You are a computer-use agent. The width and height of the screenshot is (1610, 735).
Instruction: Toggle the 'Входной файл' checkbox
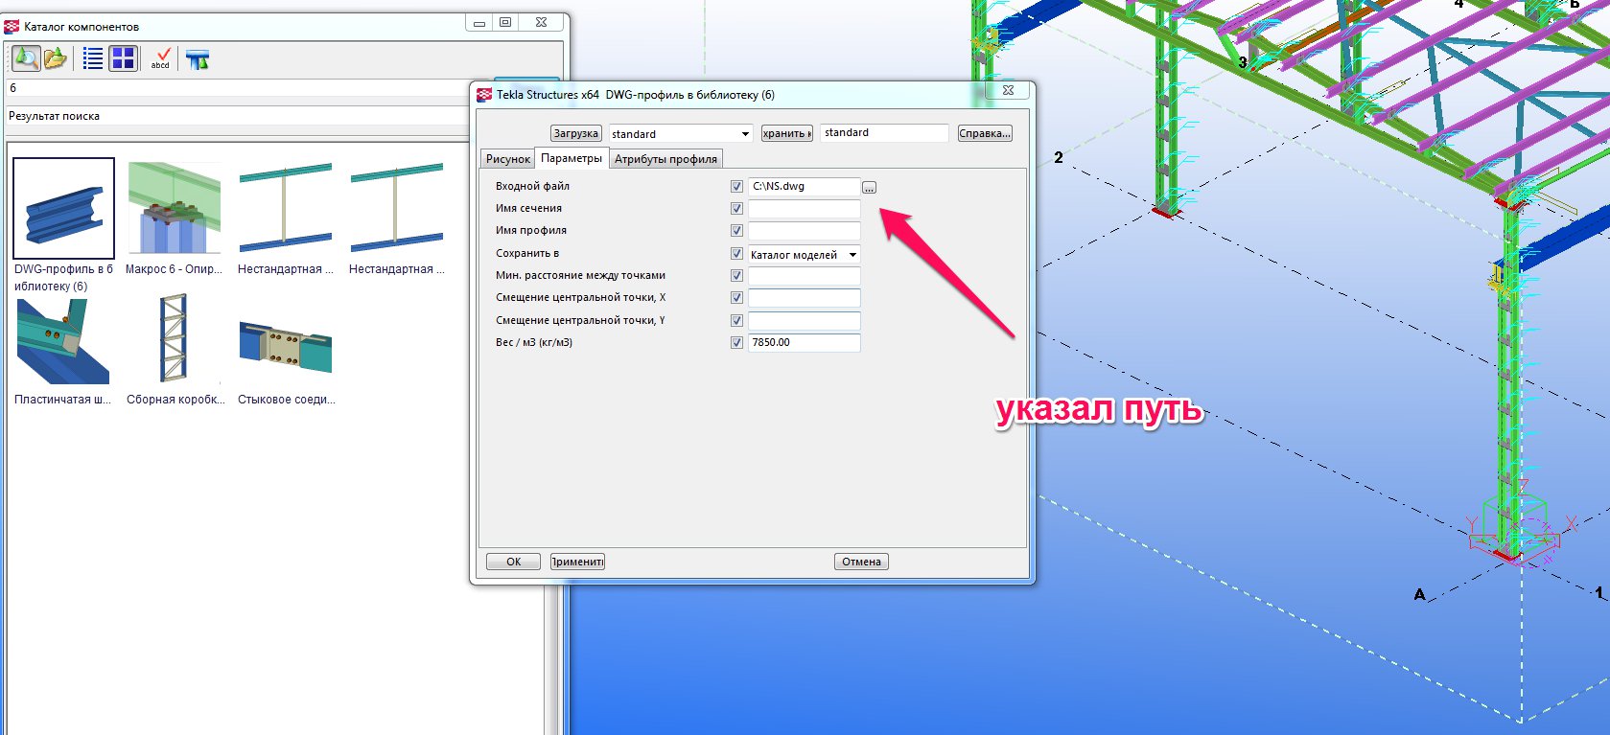pyautogui.click(x=736, y=186)
